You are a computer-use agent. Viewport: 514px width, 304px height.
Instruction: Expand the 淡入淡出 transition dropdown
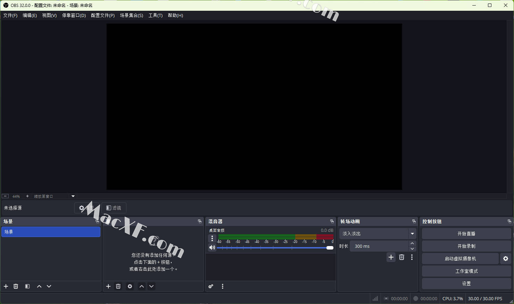(x=412, y=234)
